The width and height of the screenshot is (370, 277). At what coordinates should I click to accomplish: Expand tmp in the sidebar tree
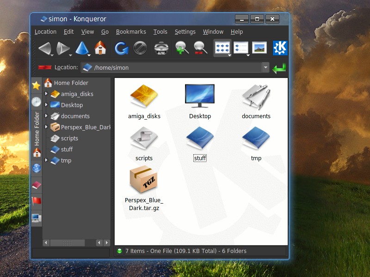click(46, 160)
